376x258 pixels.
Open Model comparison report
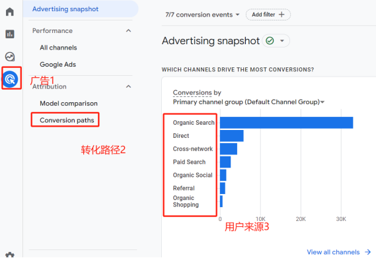click(x=69, y=104)
